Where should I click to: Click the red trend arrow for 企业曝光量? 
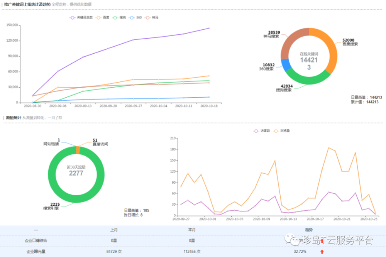(x=322, y=252)
